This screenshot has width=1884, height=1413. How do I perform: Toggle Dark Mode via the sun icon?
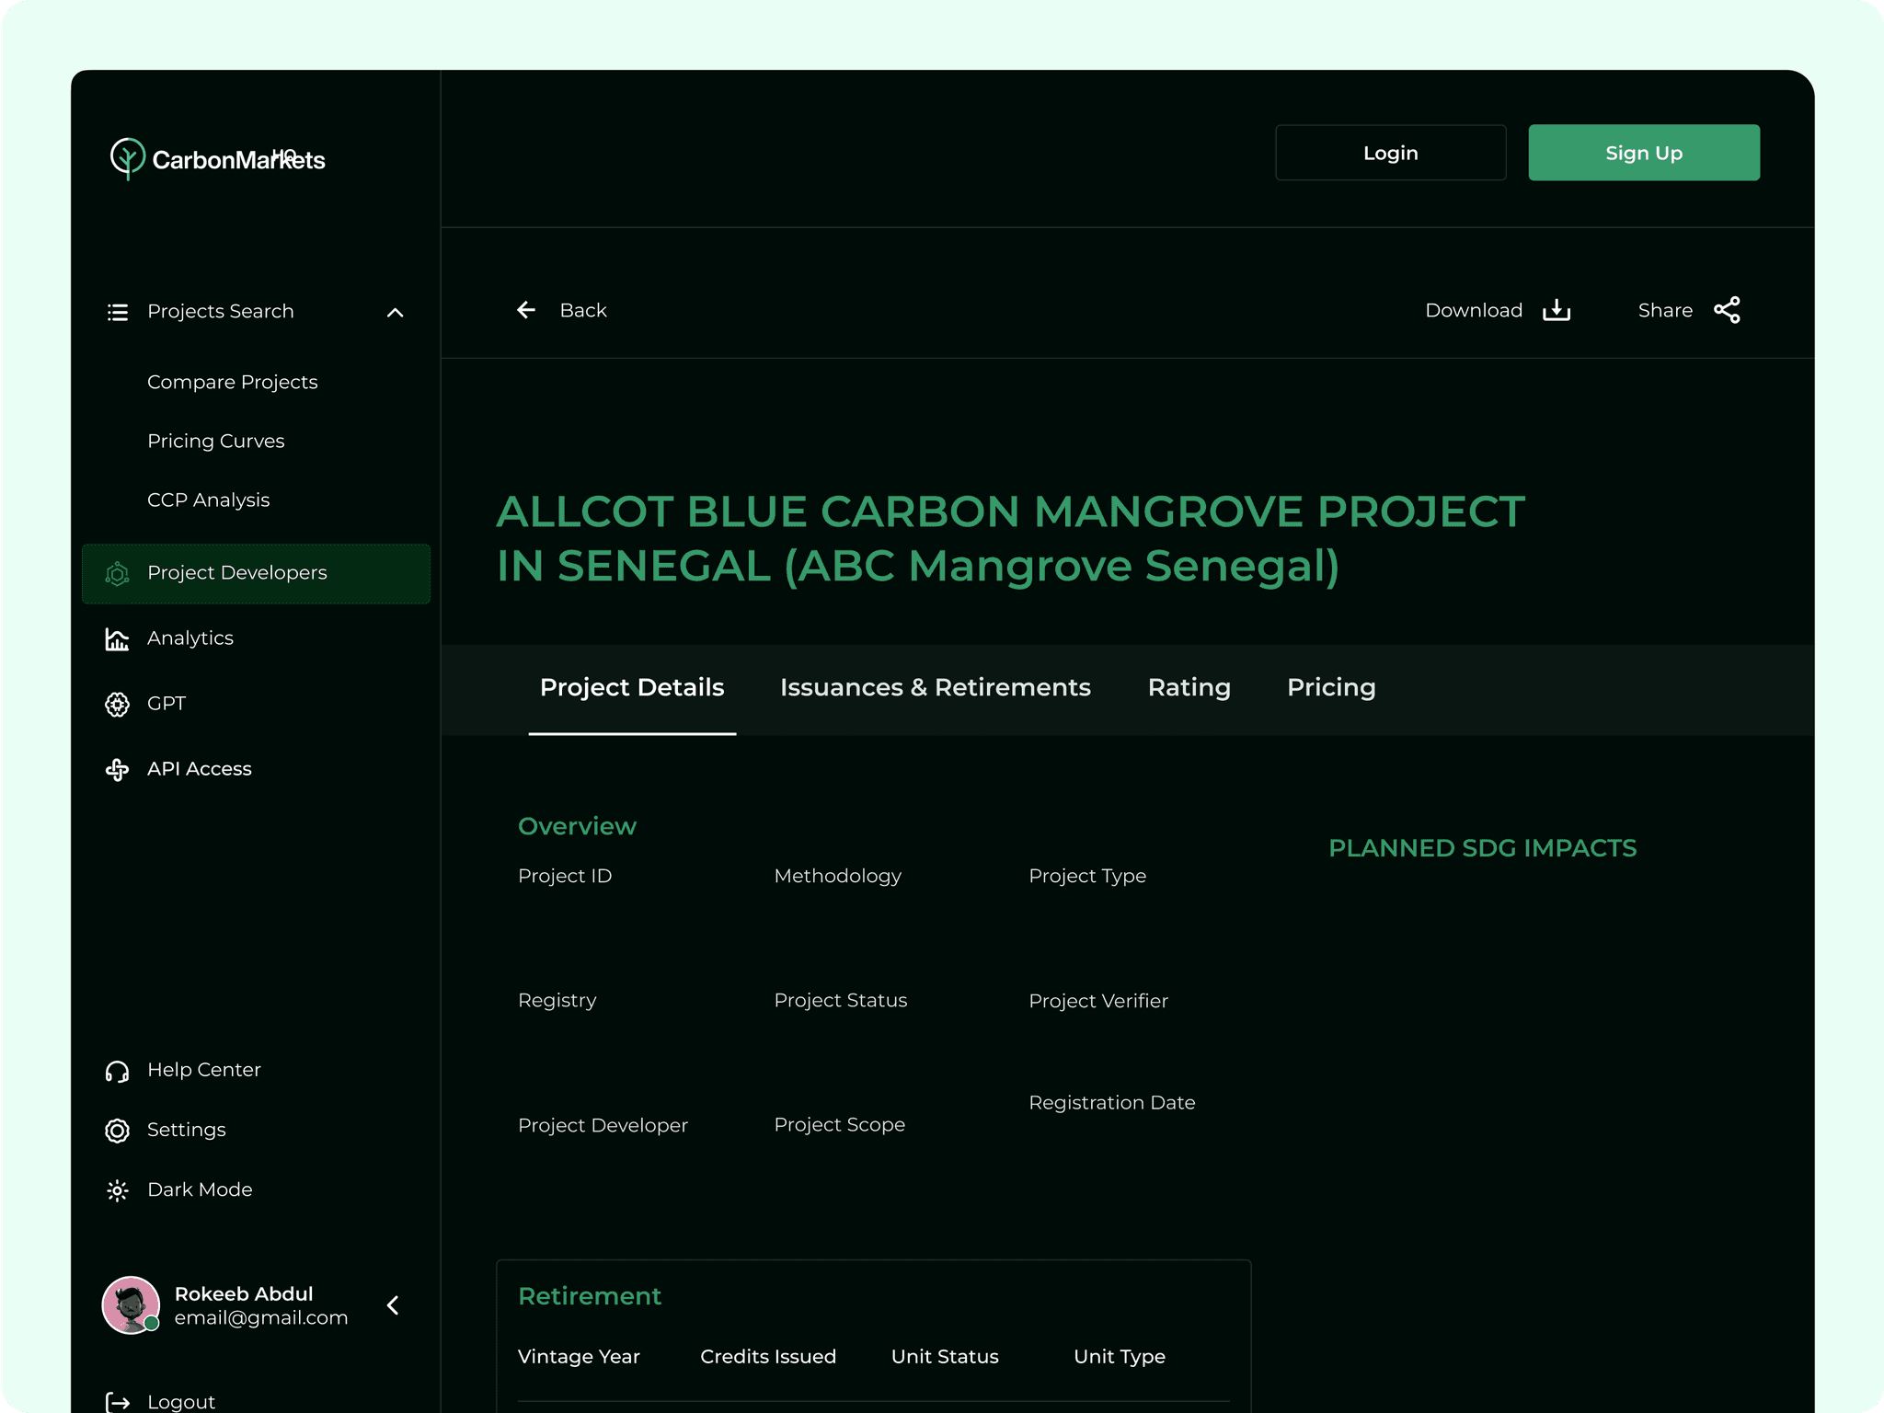pyautogui.click(x=117, y=1190)
